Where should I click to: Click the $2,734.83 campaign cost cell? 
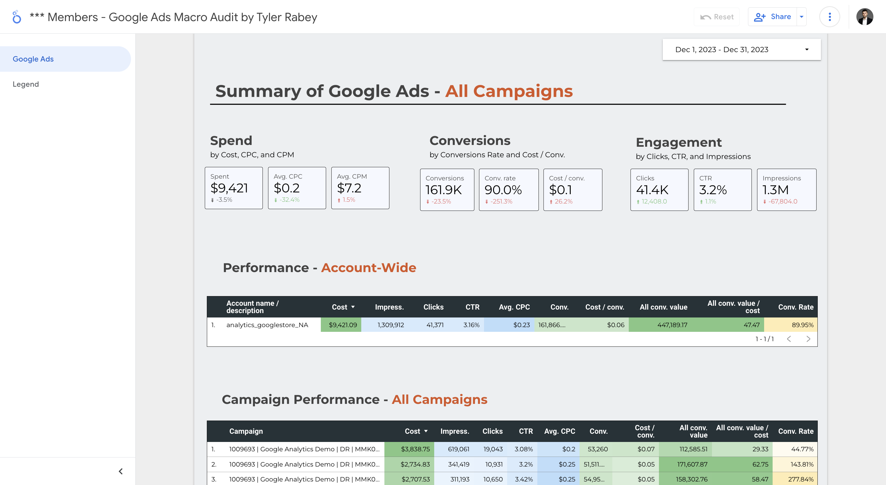tap(409, 464)
